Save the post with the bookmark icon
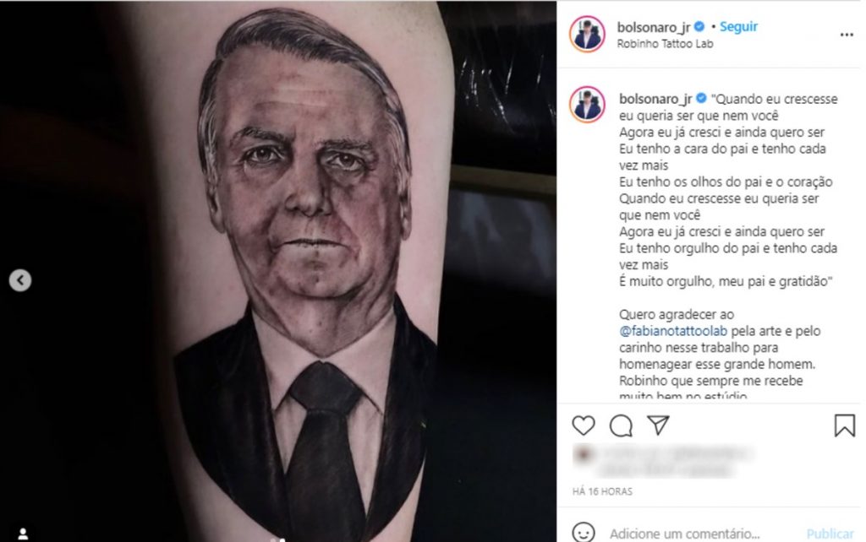866x542 pixels. coord(845,425)
